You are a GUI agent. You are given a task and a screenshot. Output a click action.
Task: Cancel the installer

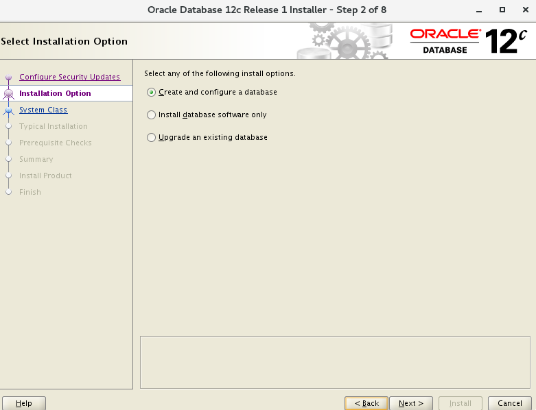[x=510, y=403]
